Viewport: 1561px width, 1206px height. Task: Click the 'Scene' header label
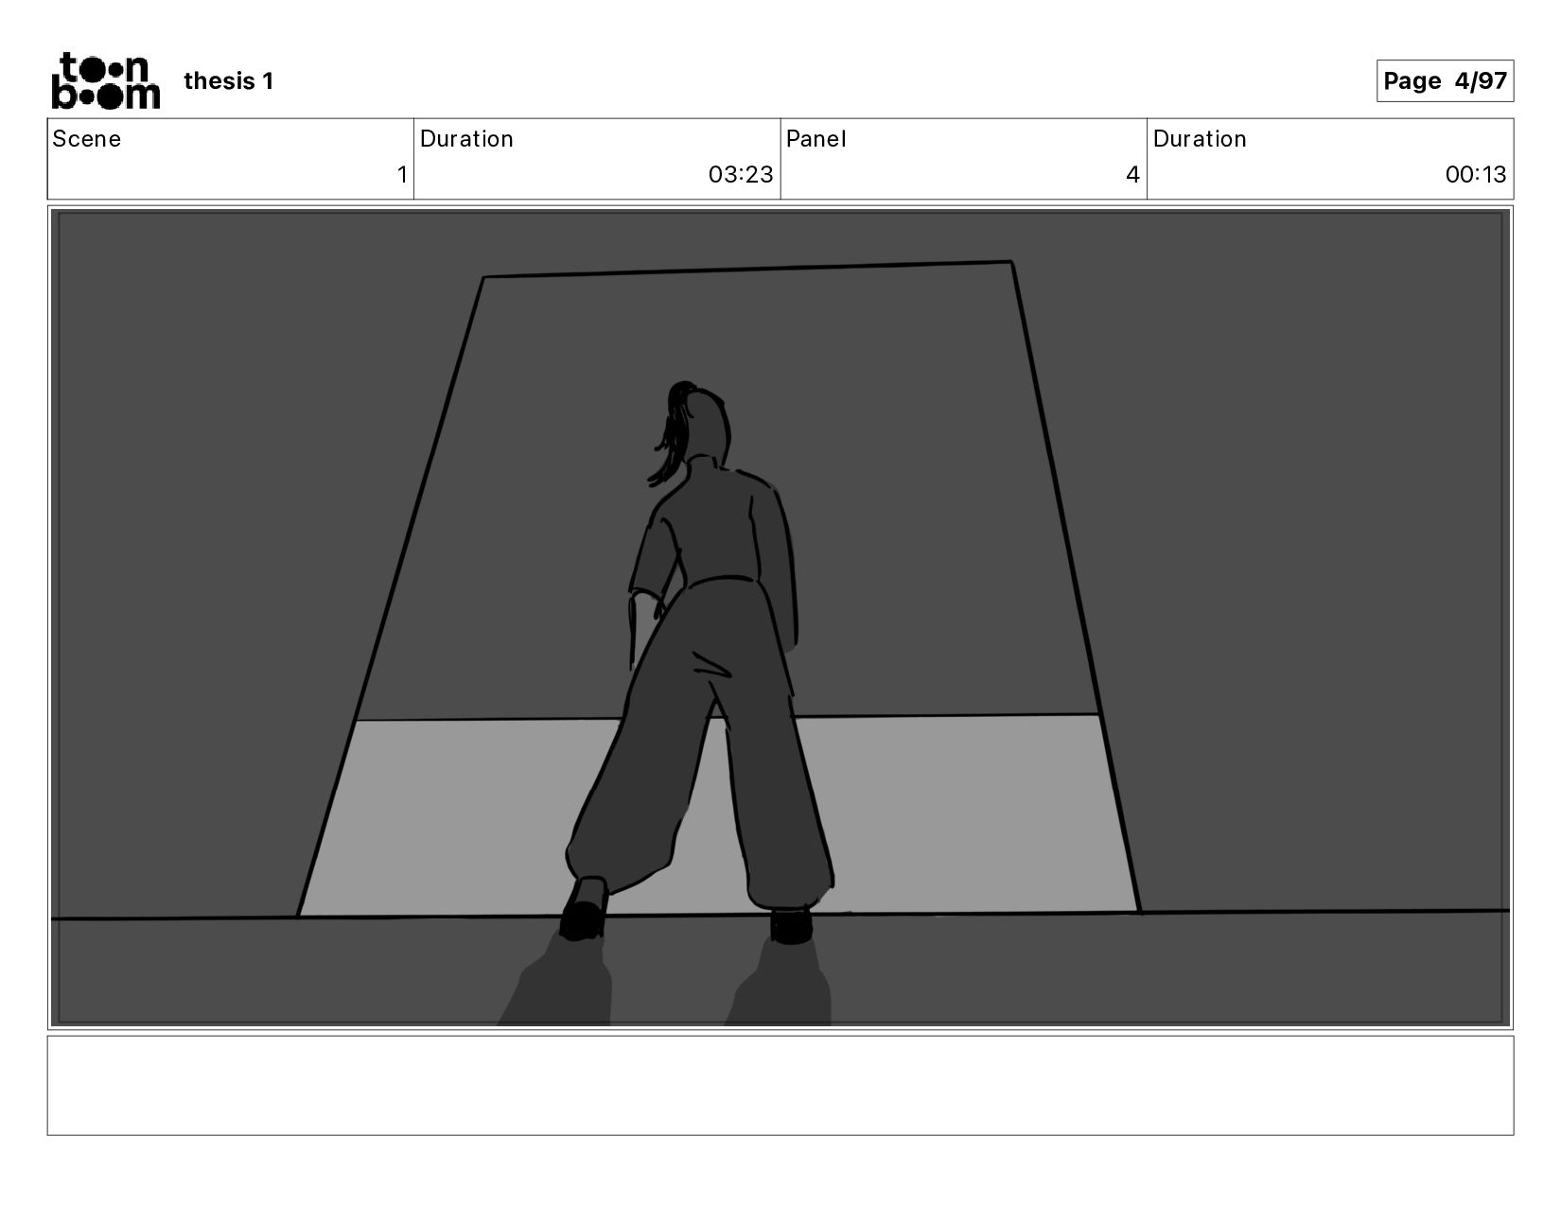point(86,139)
